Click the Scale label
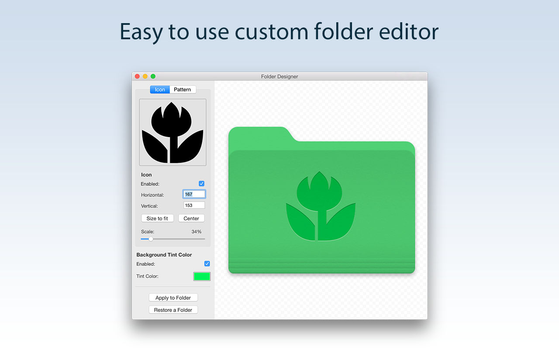 click(x=148, y=232)
